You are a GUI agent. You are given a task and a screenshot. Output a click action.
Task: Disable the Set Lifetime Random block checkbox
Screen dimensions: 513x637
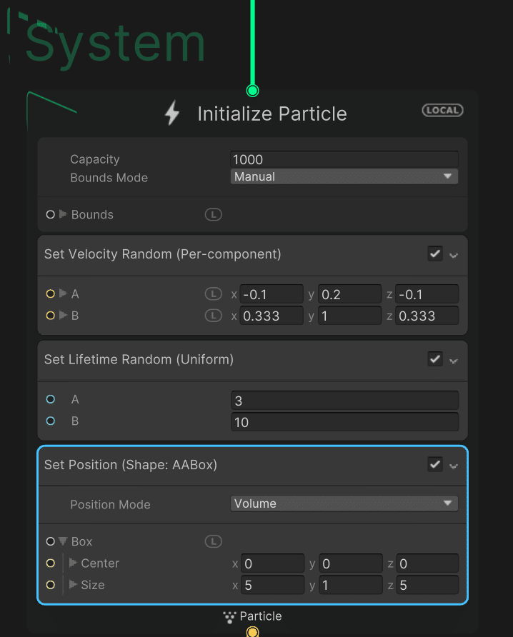click(434, 359)
